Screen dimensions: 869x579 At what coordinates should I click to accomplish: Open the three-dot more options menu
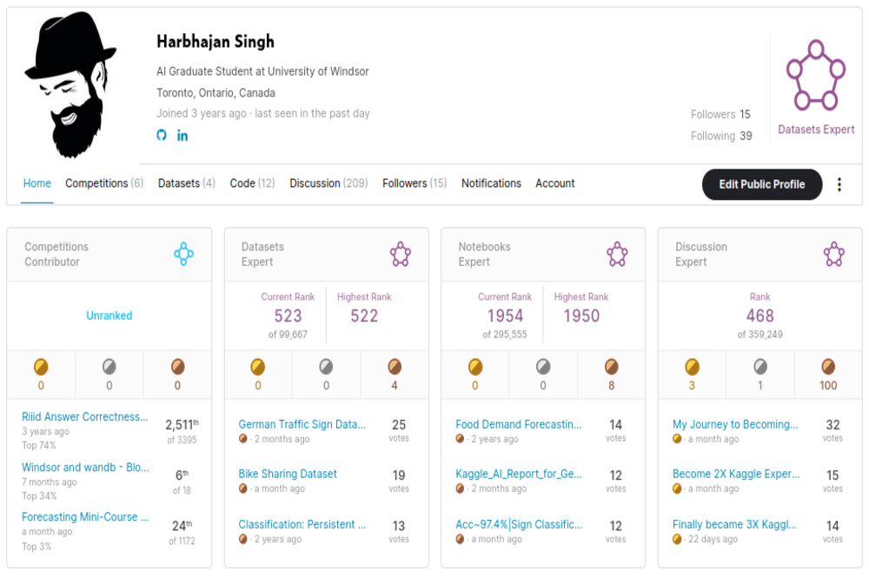point(839,184)
